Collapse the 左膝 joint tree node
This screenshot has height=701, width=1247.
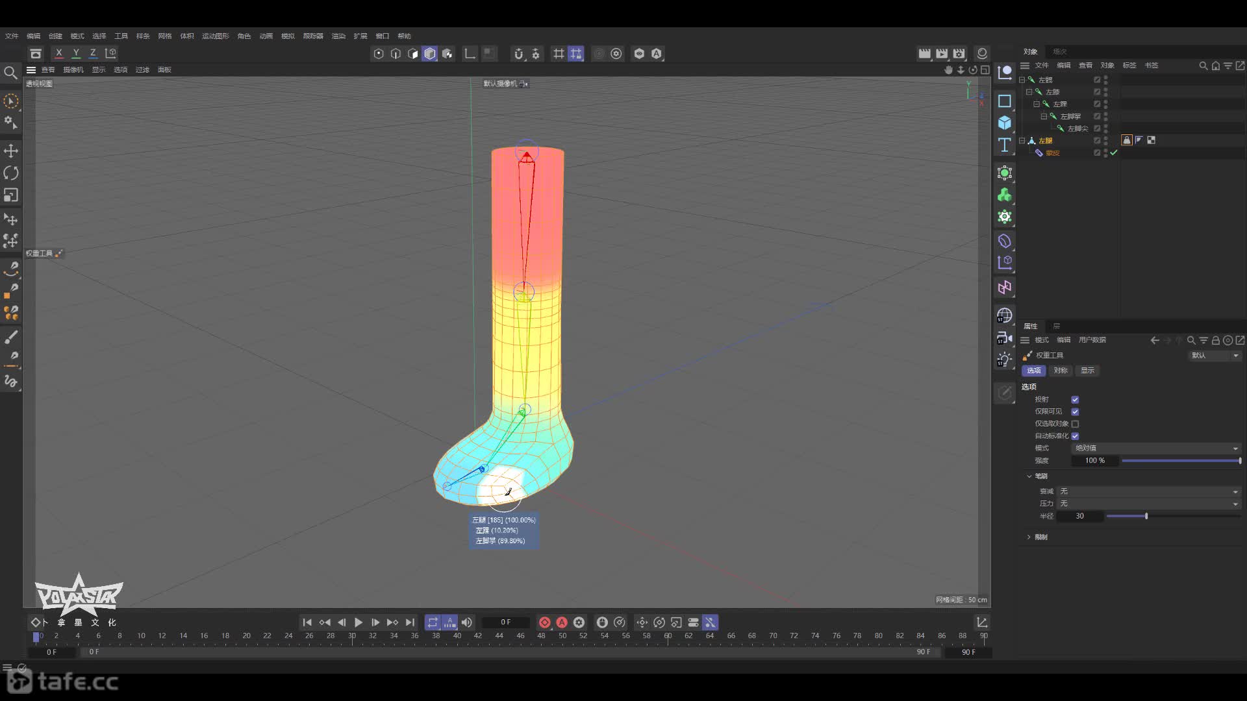click(x=1029, y=92)
